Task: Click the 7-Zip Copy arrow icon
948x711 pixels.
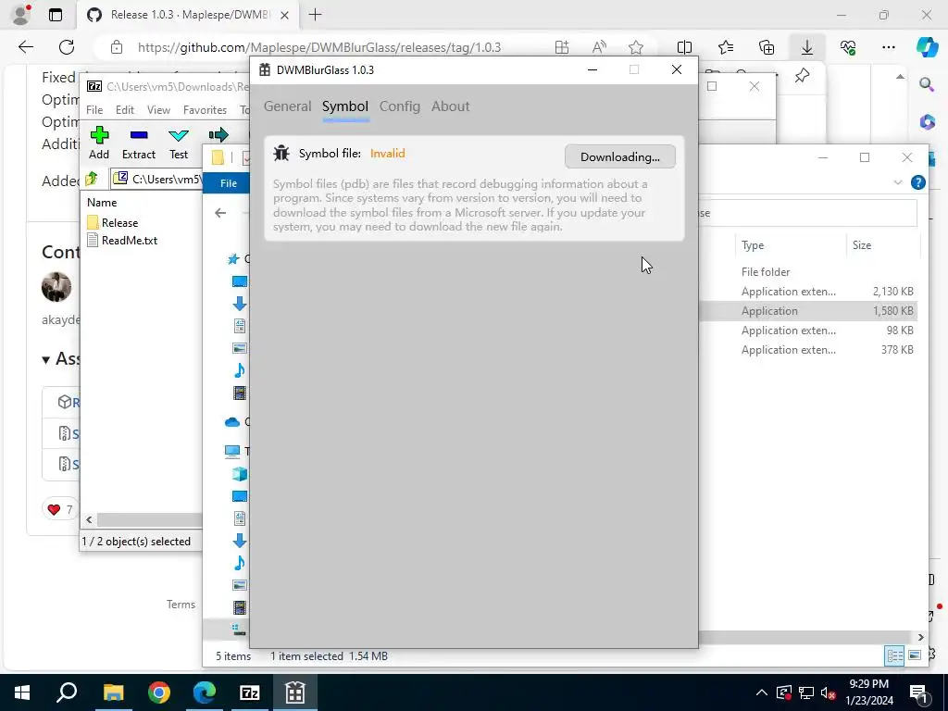Action: coord(218,135)
